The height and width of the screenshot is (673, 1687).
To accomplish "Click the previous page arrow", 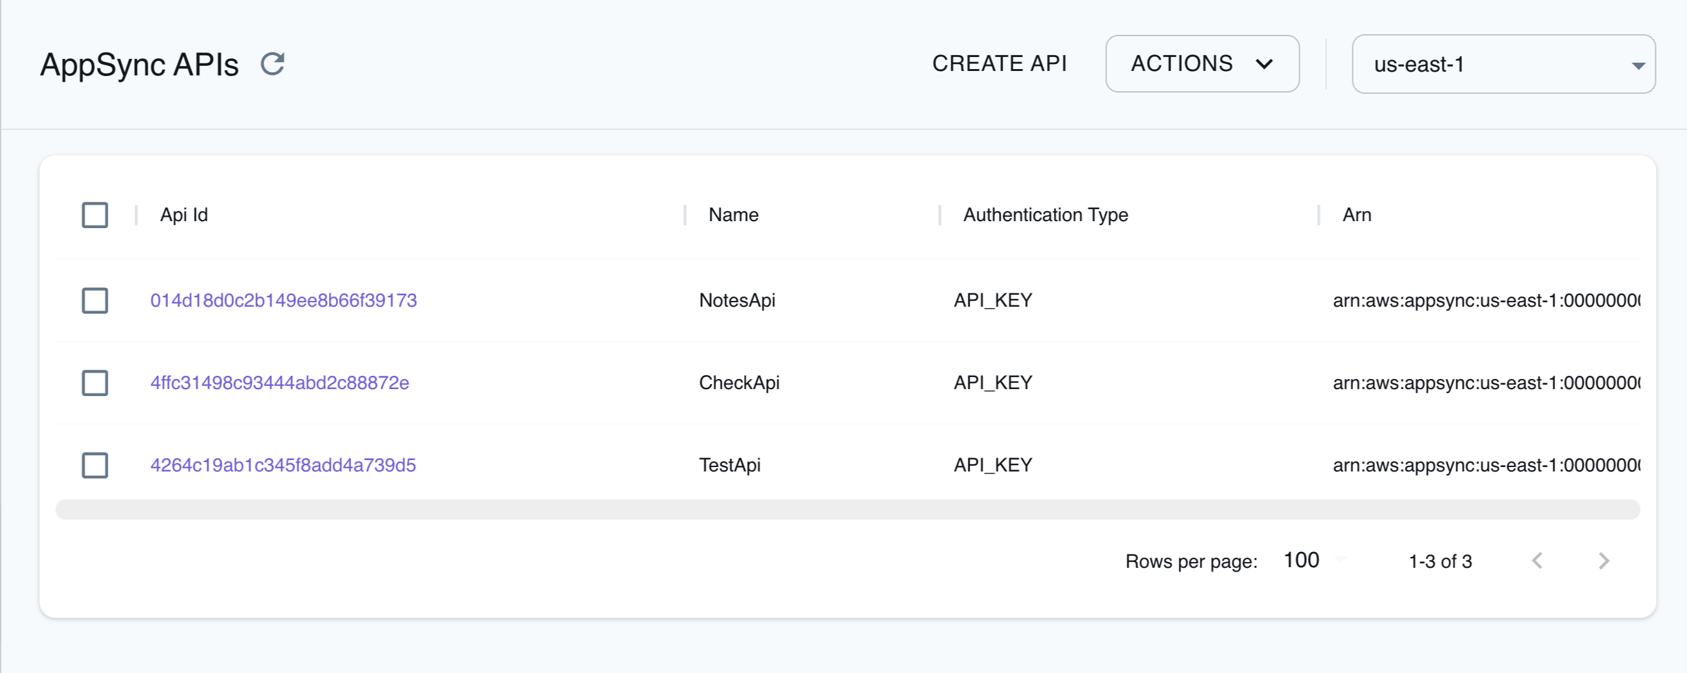I will (x=1538, y=560).
